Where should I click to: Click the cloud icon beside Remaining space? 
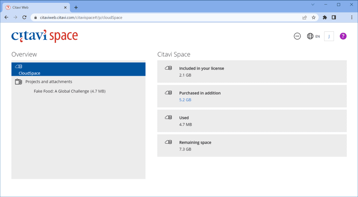pyautogui.click(x=169, y=142)
